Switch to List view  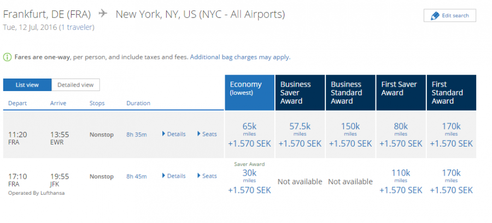tap(27, 85)
